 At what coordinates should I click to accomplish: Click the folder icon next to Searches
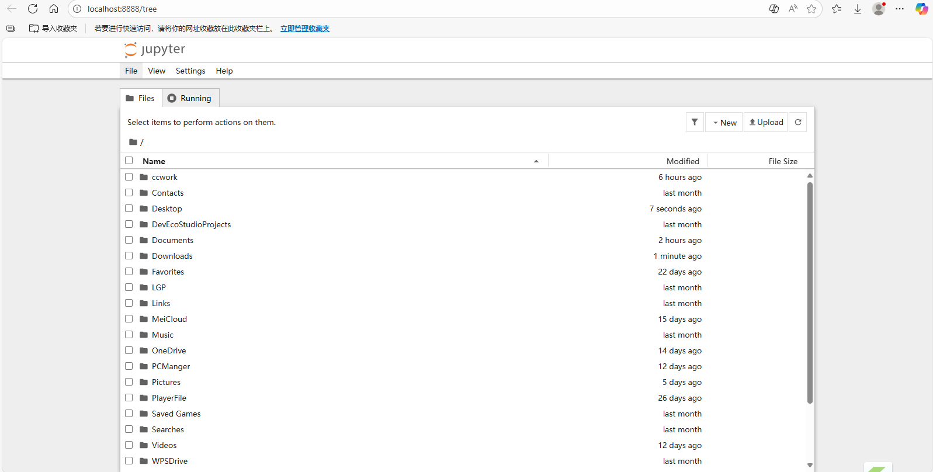click(x=144, y=429)
